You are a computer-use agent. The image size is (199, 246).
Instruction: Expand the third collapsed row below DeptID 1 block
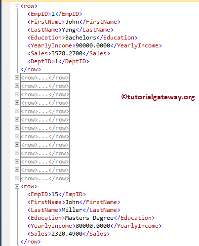17,94
